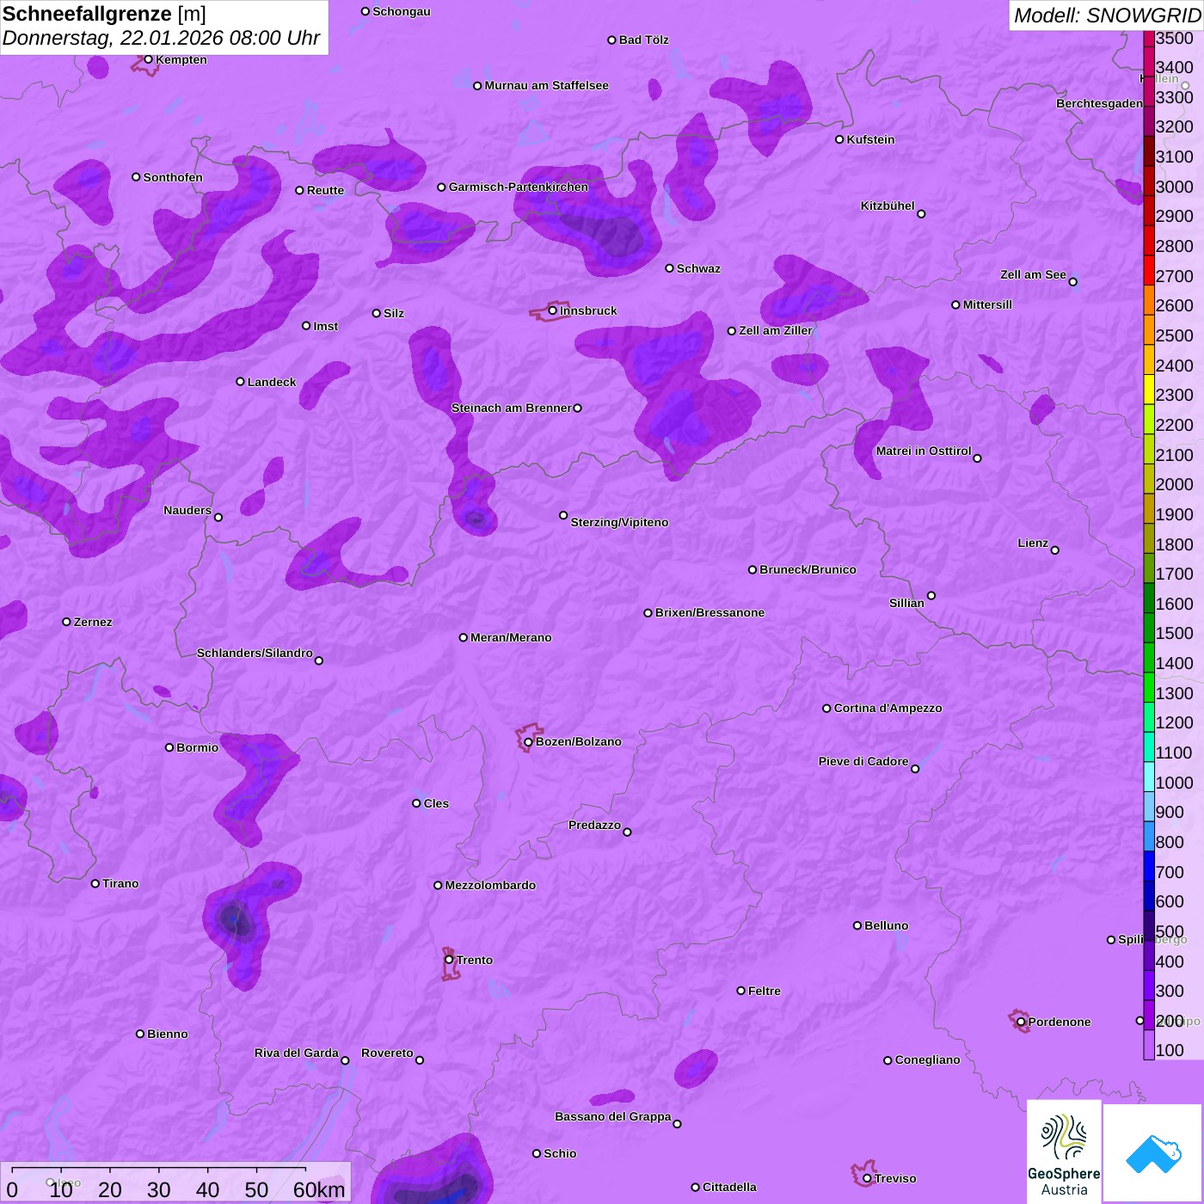Click the Mezzolombardo city label
Image resolution: width=1204 pixels, height=1204 pixels.
click(x=490, y=885)
